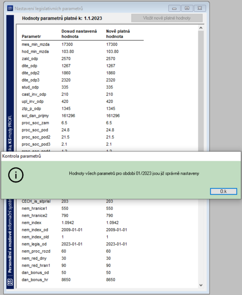Image resolution: width=242 pixels, height=295 pixels.
Task: Click the dite_odp parameter name
Action: [30, 66]
